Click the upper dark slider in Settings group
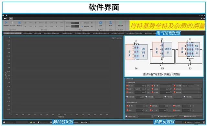The height and width of the screenshot is (126, 207). tap(75, 23)
